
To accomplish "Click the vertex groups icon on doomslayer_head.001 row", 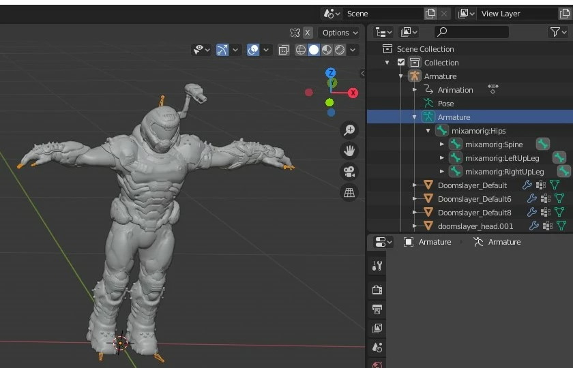I will 548,226.
